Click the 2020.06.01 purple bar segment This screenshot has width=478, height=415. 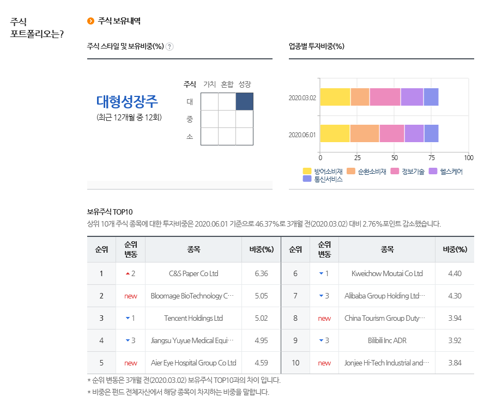click(x=414, y=133)
